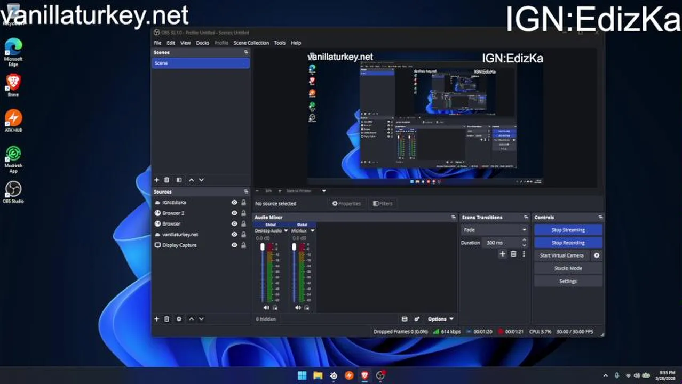This screenshot has width=682, height=384.
Task: Remove the selected source with the Sources trash icon
Action: 166,319
